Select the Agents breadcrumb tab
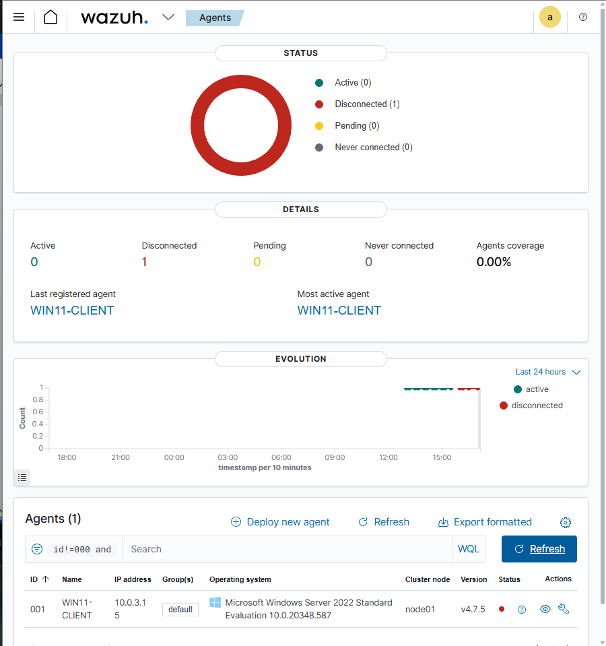 [x=215, y=18]
